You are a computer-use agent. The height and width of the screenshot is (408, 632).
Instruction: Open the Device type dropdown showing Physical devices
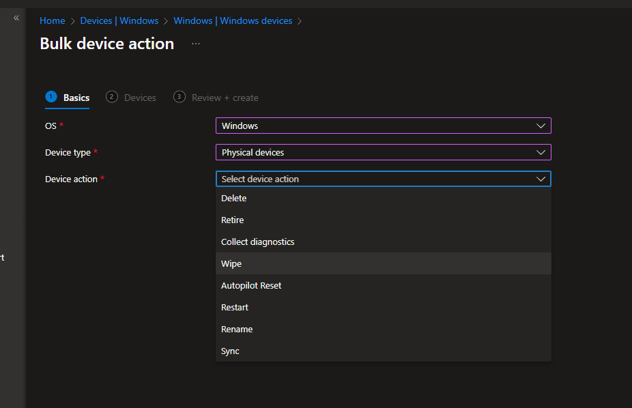[384, 152]
